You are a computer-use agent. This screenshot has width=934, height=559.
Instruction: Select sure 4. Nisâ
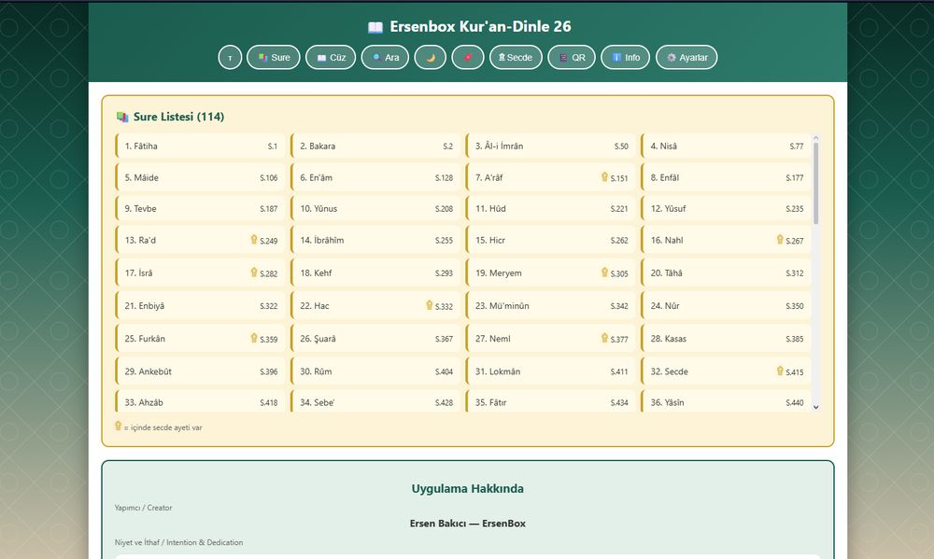(x=726, y=146)
